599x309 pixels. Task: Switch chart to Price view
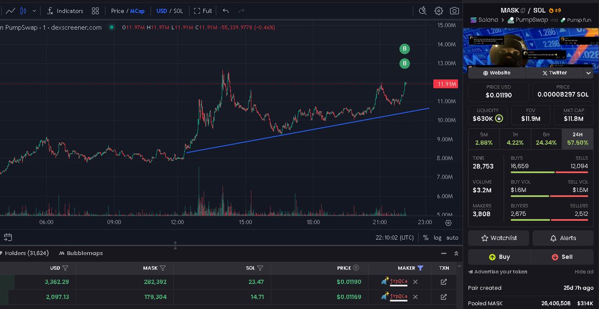click(117, 11)
